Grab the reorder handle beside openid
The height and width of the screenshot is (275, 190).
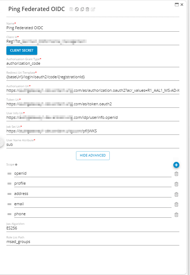click(x=10, y=174)
